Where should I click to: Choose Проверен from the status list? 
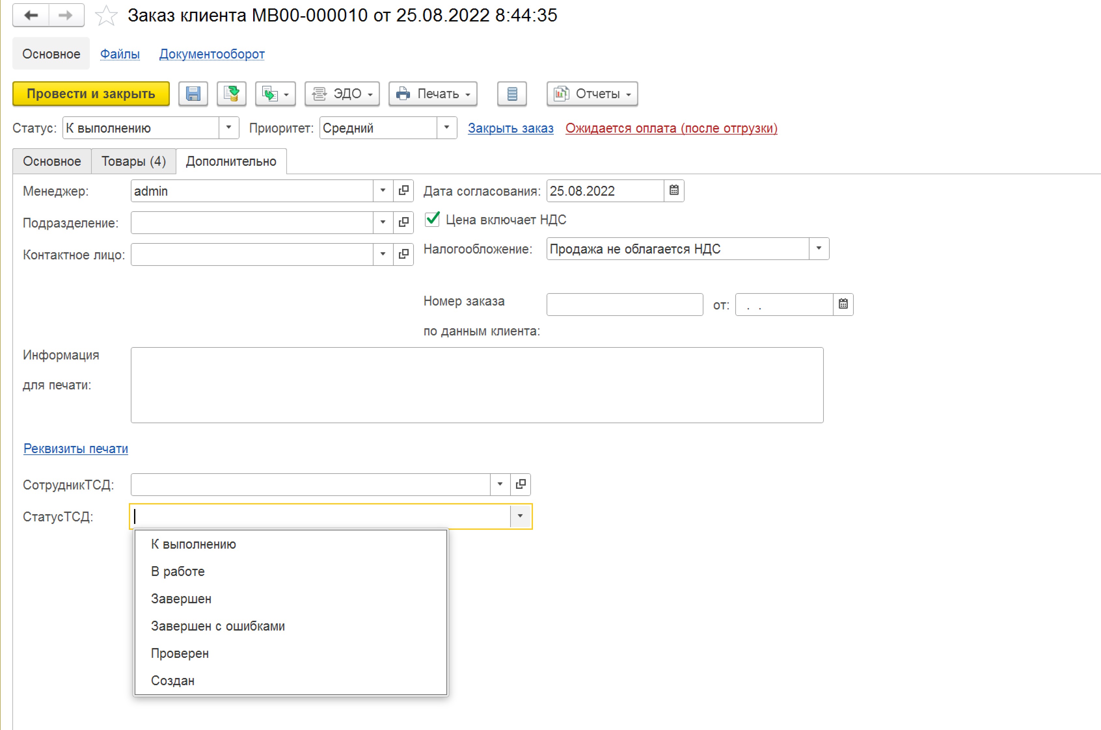tap(291, 653)
